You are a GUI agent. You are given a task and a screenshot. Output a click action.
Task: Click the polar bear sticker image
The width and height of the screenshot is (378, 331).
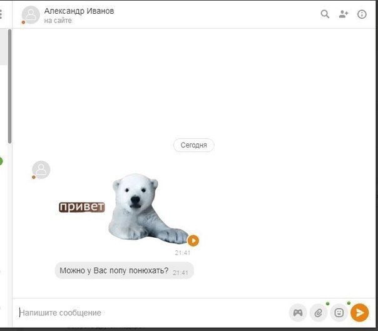148,208
